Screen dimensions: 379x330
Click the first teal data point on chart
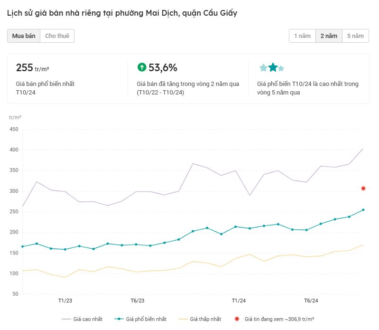point(22,246)
